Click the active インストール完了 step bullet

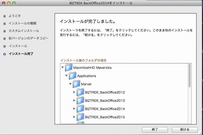pyautogui.click(x=4, y=54)
